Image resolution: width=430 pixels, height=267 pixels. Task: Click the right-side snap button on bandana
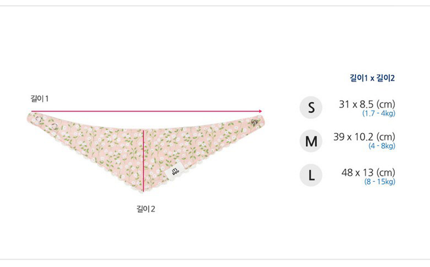click(x=254, y=122)
